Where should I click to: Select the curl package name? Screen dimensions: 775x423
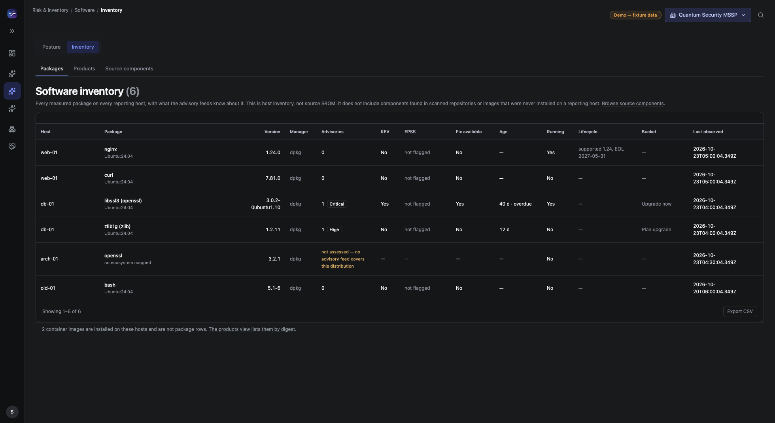(x=108, y=175)
